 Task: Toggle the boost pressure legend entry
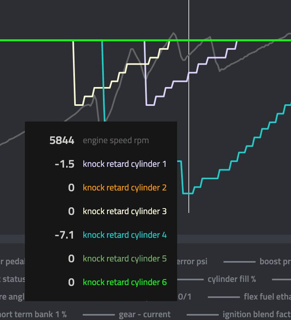click(257, 261)
